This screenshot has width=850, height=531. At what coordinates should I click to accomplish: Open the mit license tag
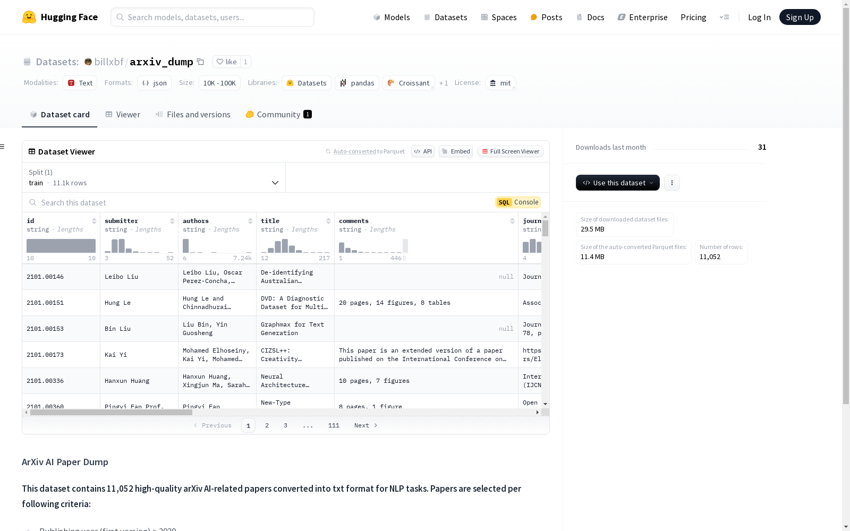500,83
